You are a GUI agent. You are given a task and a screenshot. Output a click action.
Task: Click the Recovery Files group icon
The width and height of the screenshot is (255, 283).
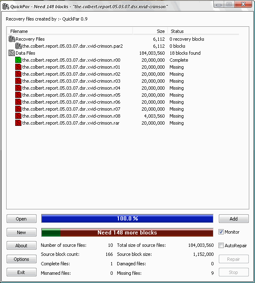(12, 39)
